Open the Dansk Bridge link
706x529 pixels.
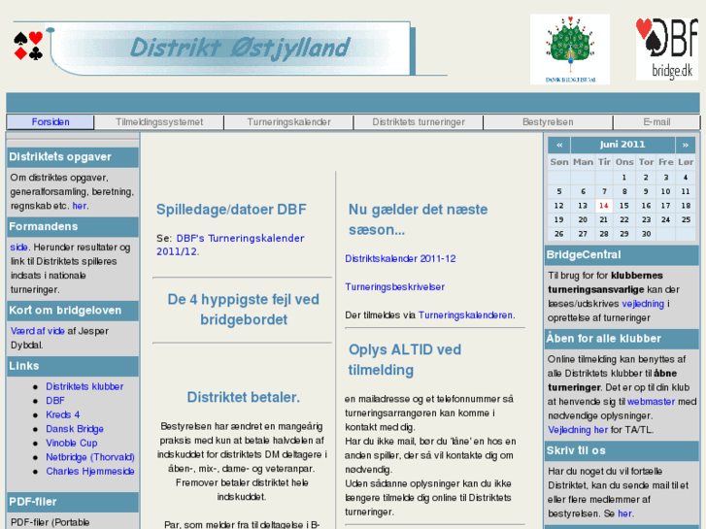coord(75,429)
